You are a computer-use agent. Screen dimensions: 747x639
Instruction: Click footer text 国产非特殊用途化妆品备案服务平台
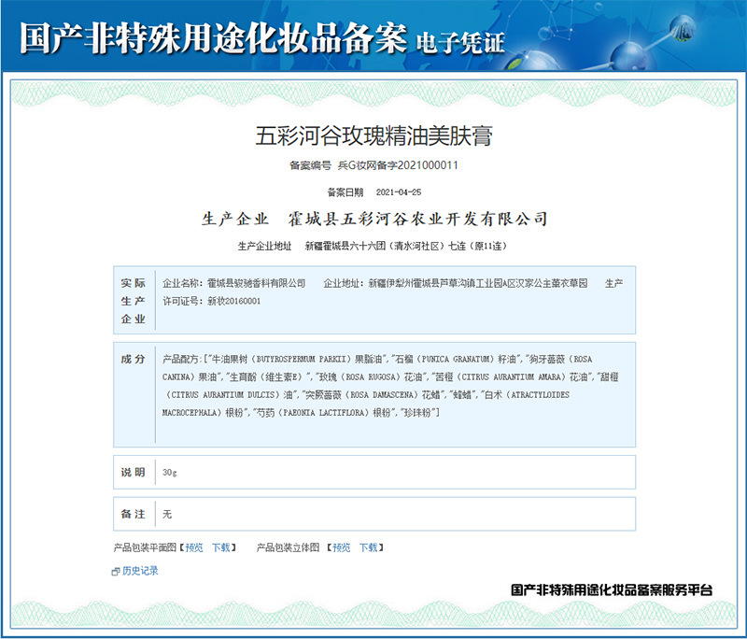[x=612, y=589]
